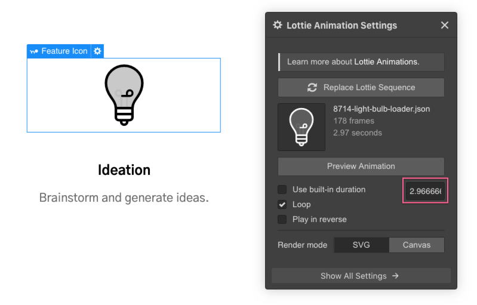
Task: Click the Feature Icon element label
Action: (59, 51)
